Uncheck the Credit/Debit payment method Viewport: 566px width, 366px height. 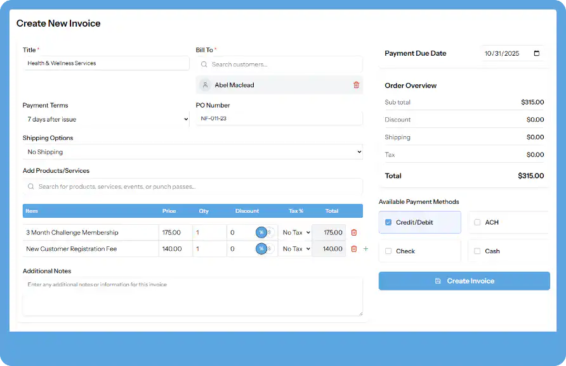coord(388,222)
